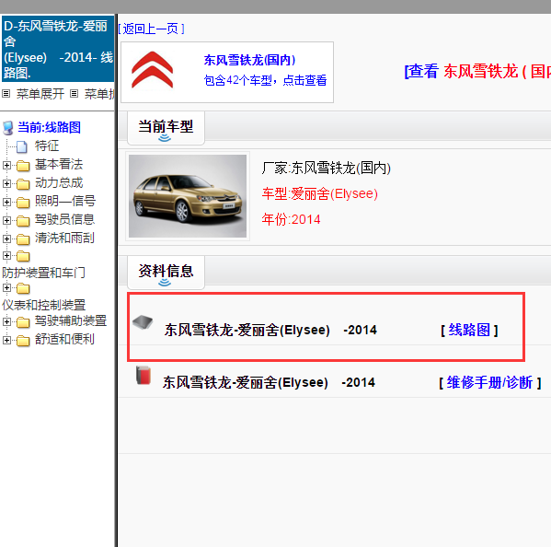Click the folder icon beside 驾驶员信息
The image size is (551, 547).
(x=23, y=221)
